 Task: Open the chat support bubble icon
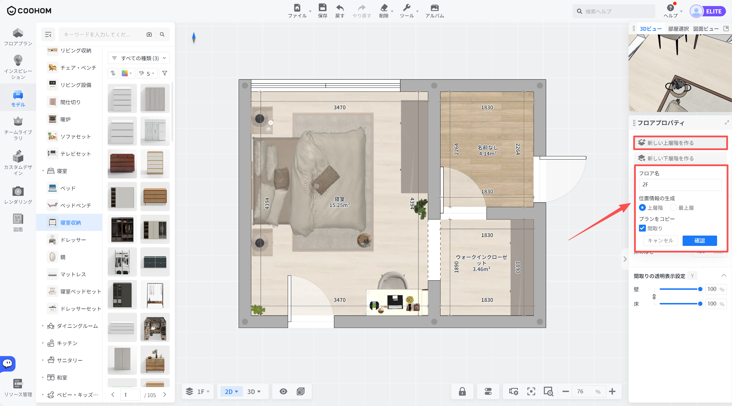(8, 364)
